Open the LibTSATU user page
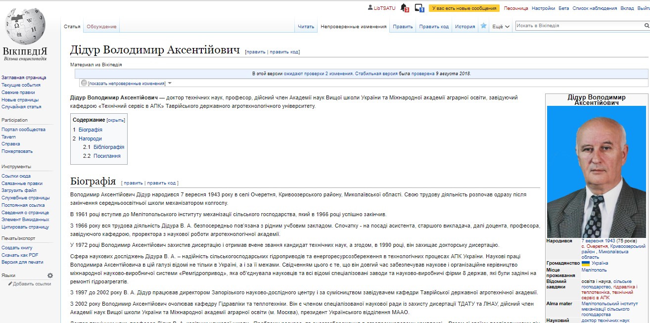Screen dimensions: 650x323 (x=384, y=8)
